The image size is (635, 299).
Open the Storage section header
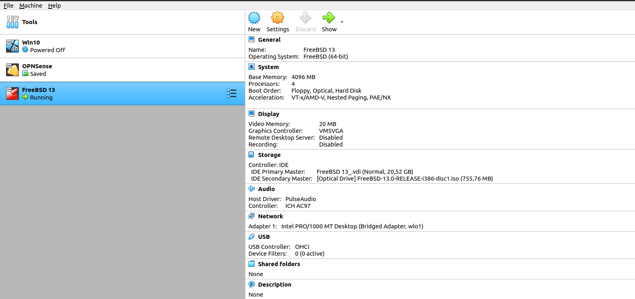269,155
